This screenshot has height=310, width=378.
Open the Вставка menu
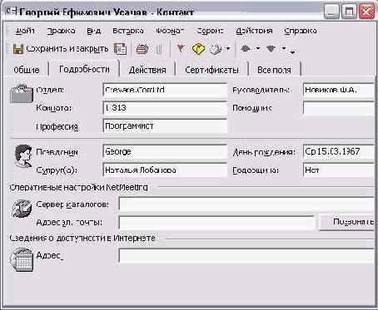click(128, 31)
